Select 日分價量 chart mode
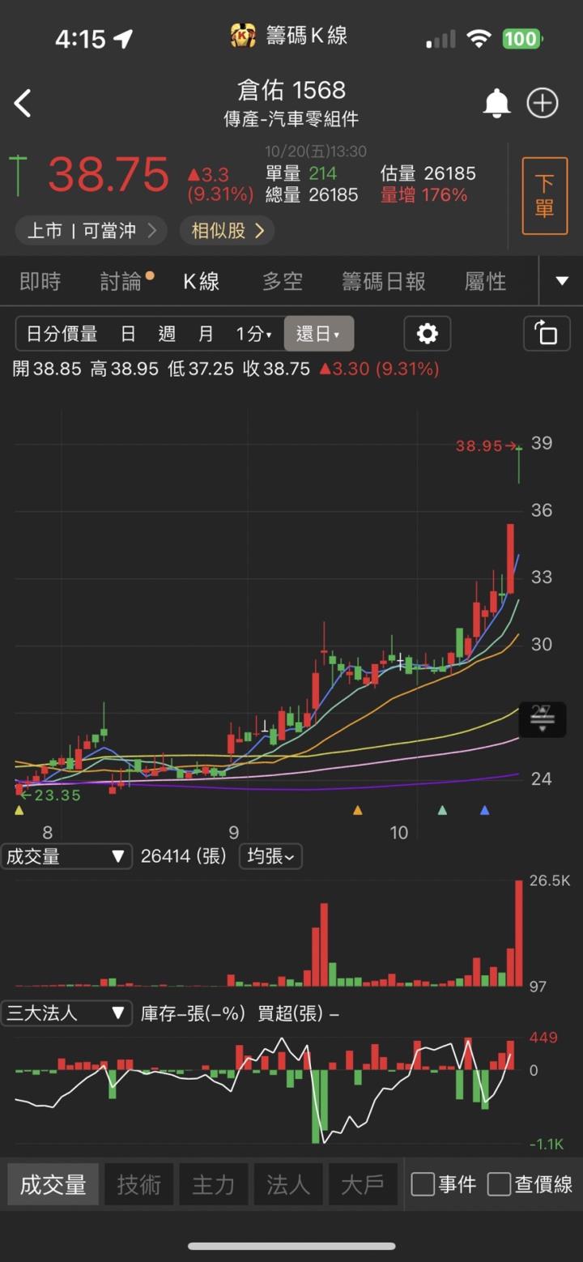This screenshot has height=1262, width=583. (62, 334)
